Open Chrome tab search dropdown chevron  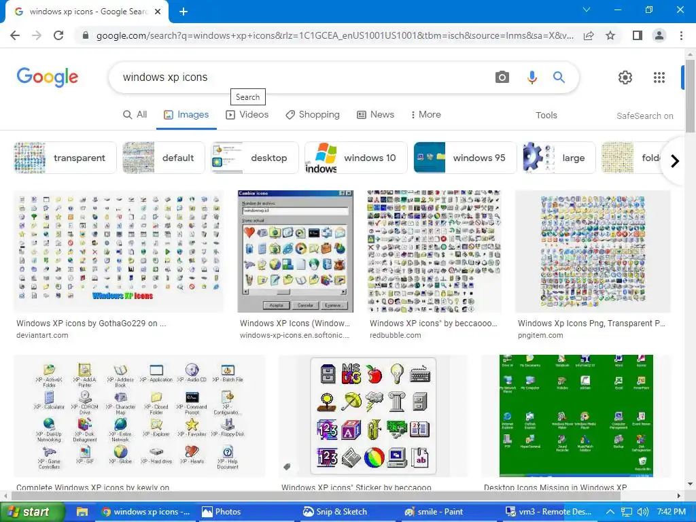point(587,10)
